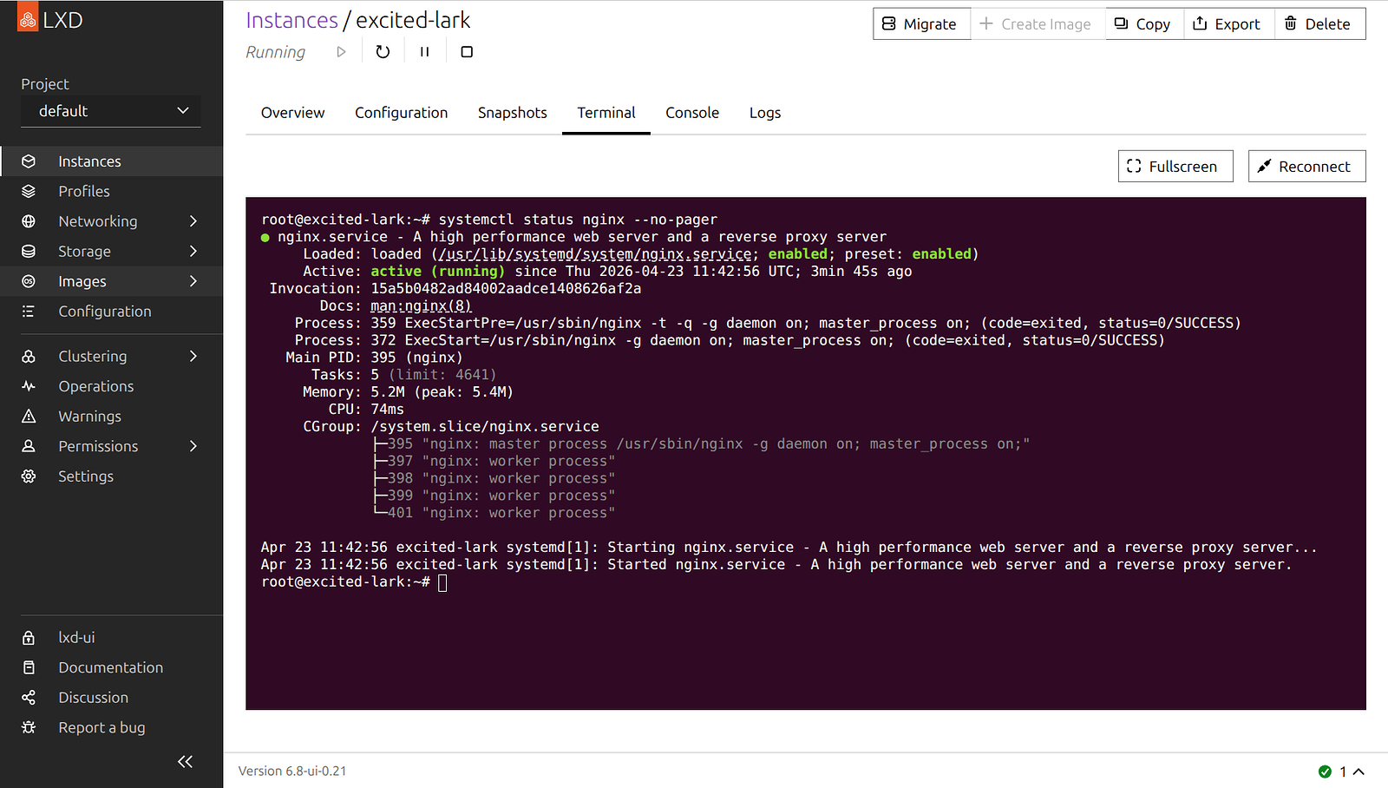Click the Fullscreen button
The width and height of the screenshot is (1388, 788).
[1175, 167]
